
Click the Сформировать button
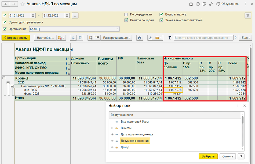pyautogui.click(x=16, y=38)
